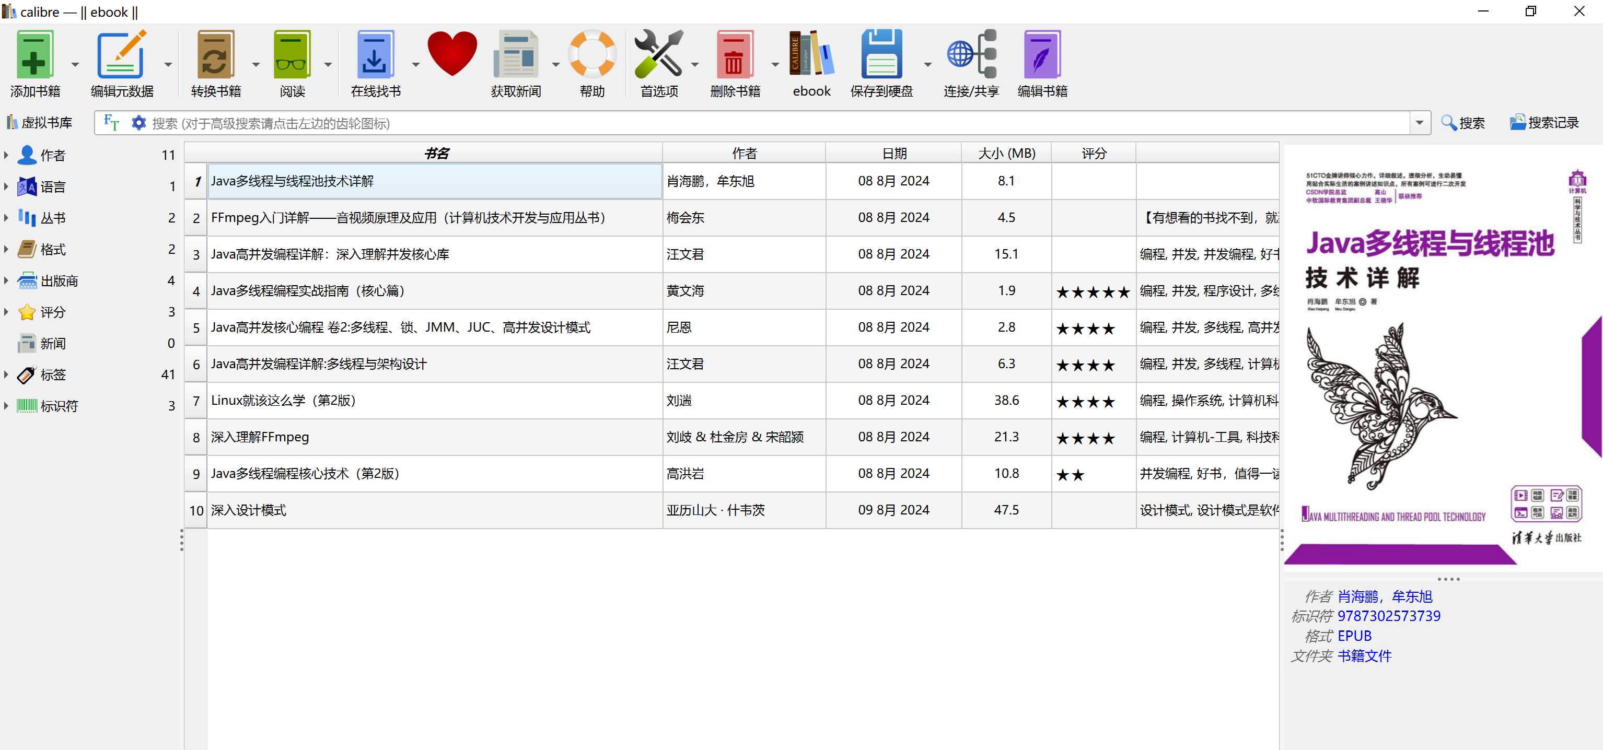
Task: Expand the Languages (语言) tree category
Action: click(6, 186)
